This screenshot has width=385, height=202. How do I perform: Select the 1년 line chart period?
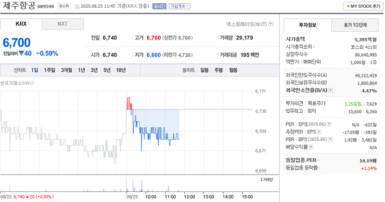81,70
